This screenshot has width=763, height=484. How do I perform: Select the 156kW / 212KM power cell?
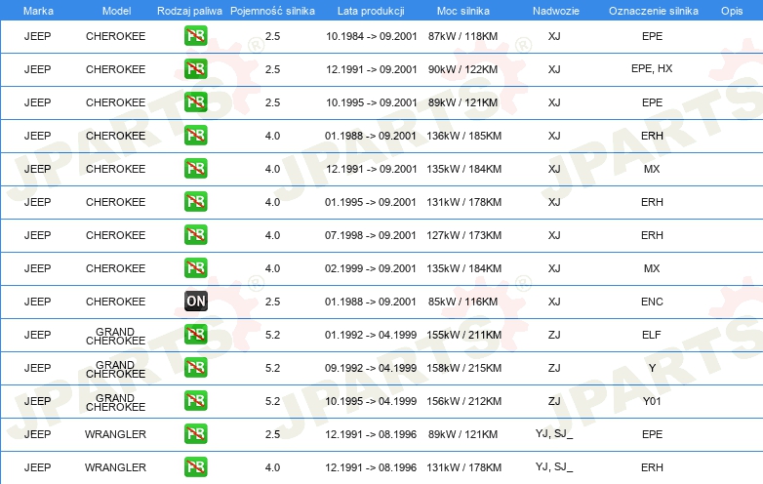click(x=463, y=401)
